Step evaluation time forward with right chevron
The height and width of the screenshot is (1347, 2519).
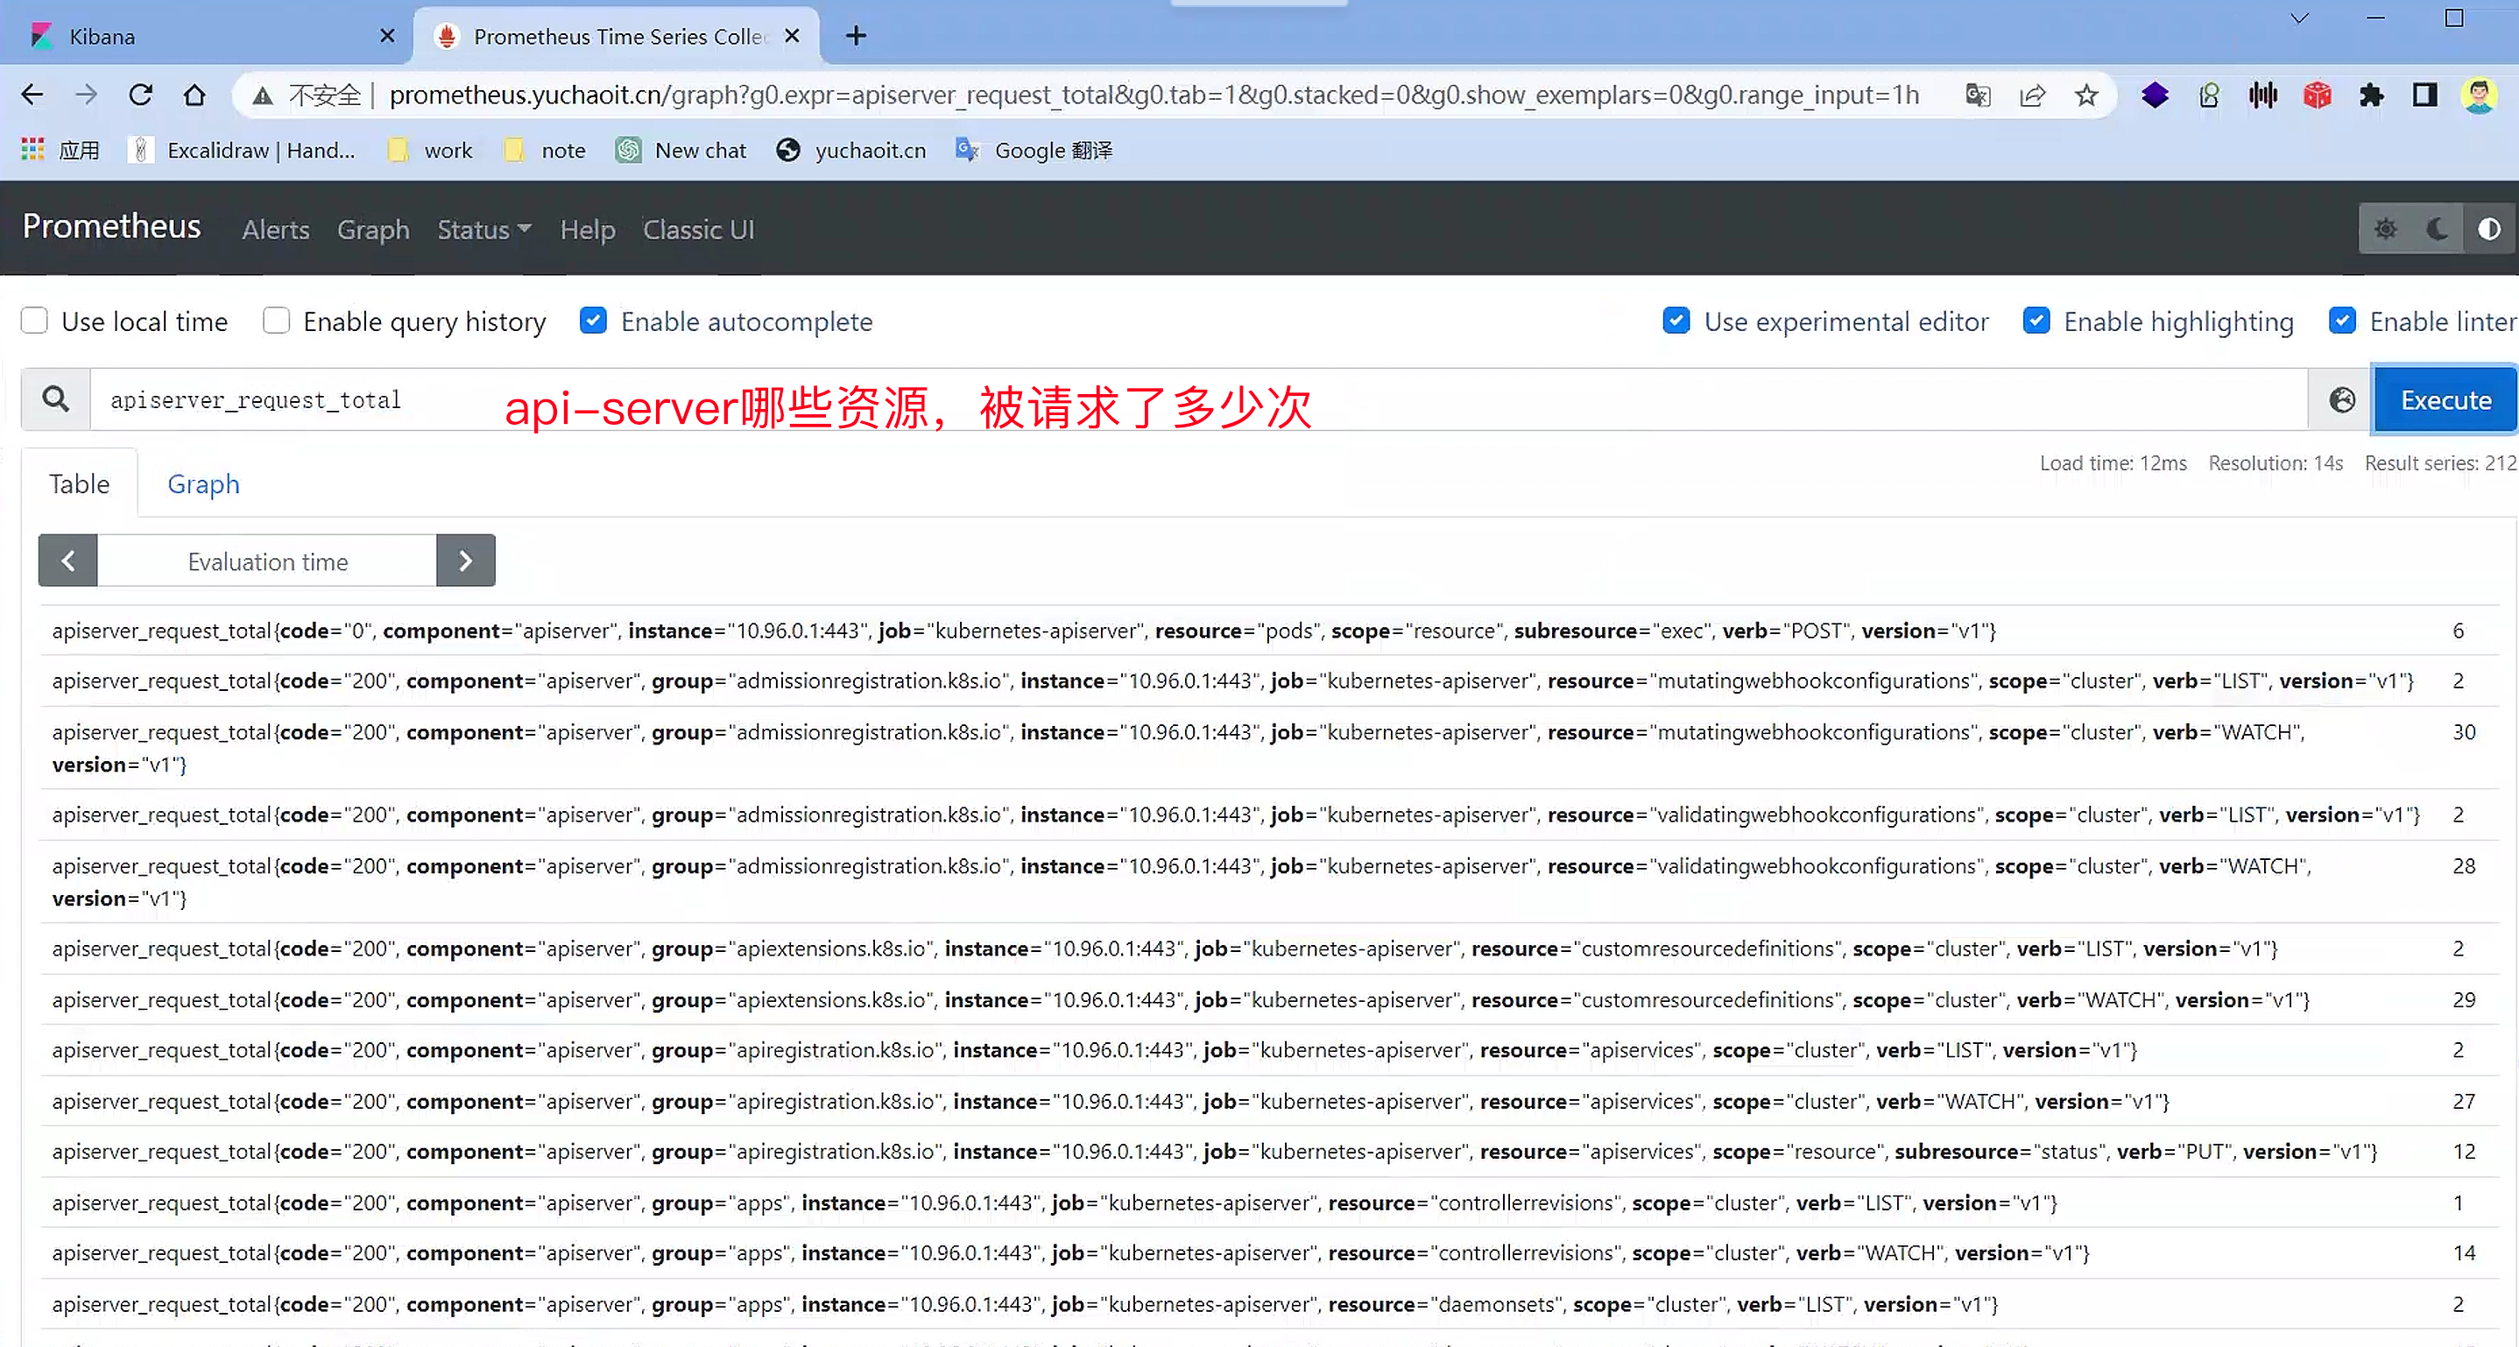[x=465, y=561]
